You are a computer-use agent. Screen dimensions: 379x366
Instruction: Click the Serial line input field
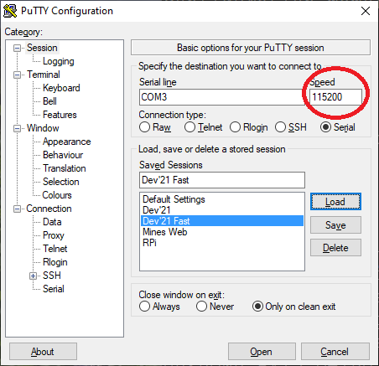pos(222,97)
